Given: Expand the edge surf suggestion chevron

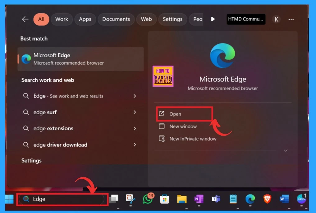Looking at the screenshot, I should pyautogui.click(x=135, y=112).
